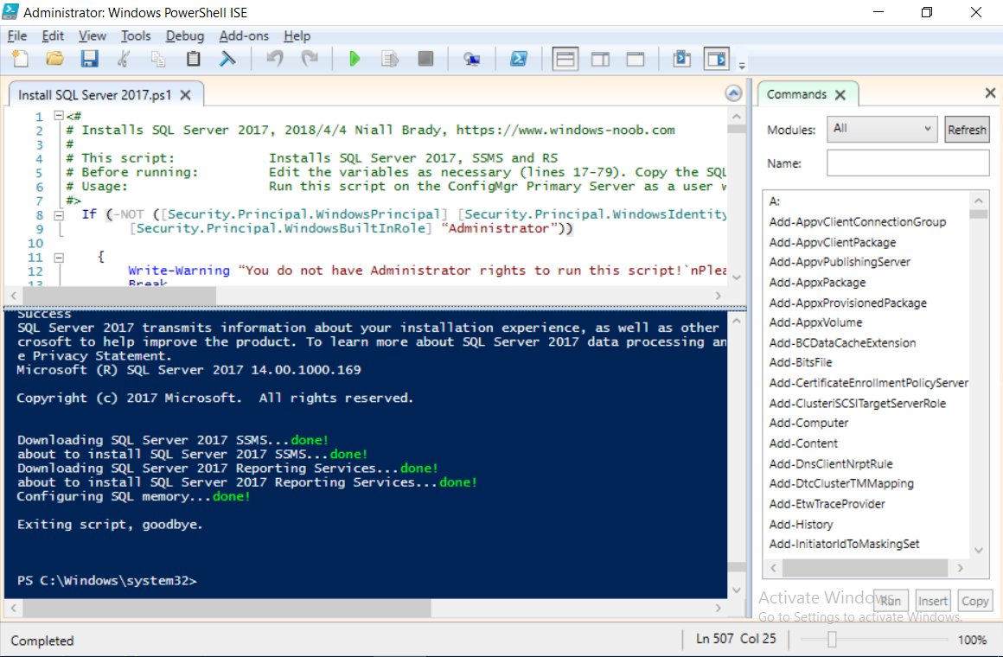Screen dimensions: 1003x657
Task: Save the script with the floppy icon
Action: click(x=89, y=59)
